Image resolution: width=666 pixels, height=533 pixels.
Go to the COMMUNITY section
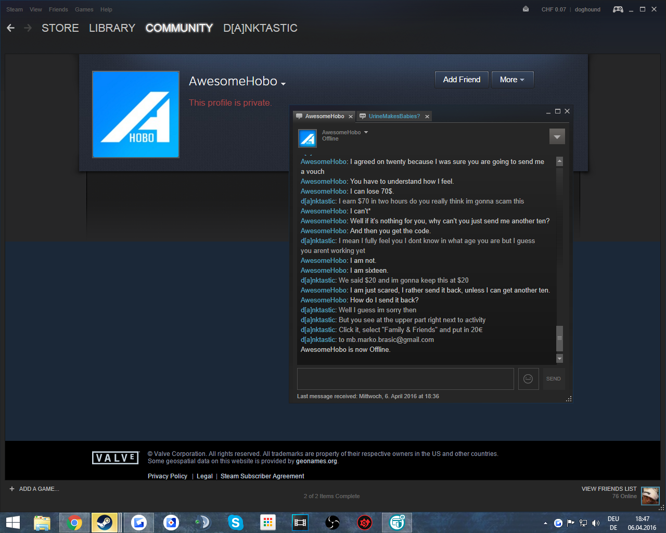click(x=179, y=28)
